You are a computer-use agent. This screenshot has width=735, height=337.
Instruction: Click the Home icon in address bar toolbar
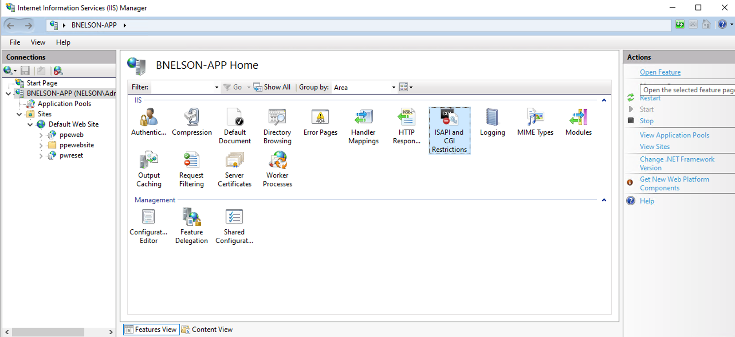(706, 25)
